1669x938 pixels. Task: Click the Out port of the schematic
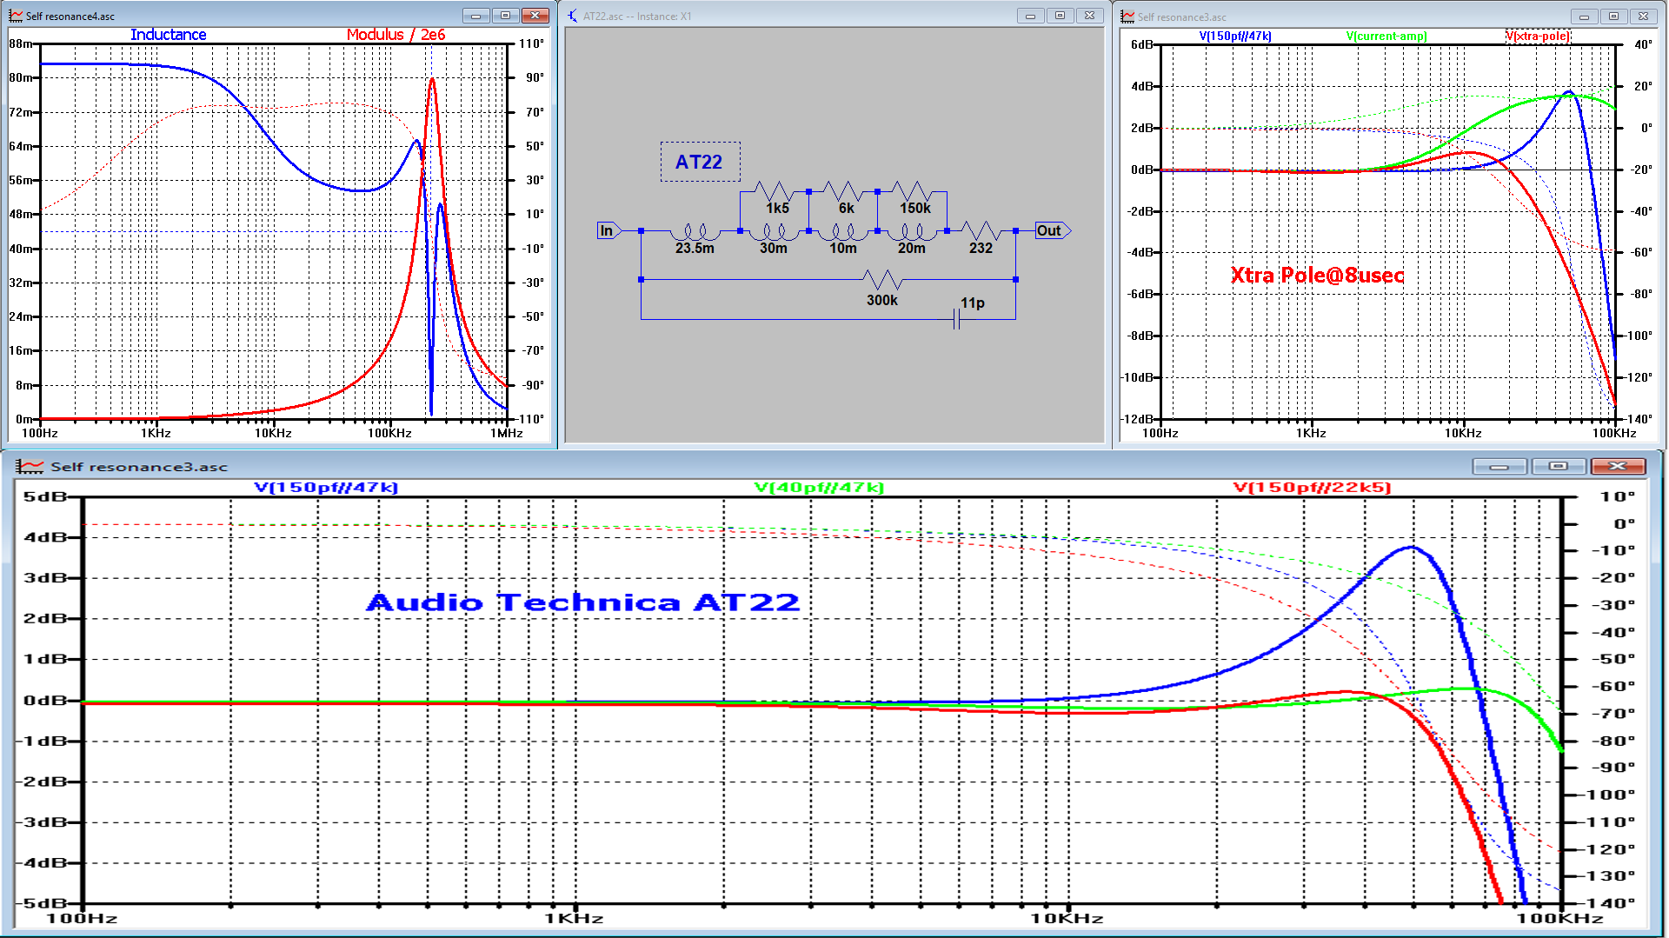tap(1052, 230)
